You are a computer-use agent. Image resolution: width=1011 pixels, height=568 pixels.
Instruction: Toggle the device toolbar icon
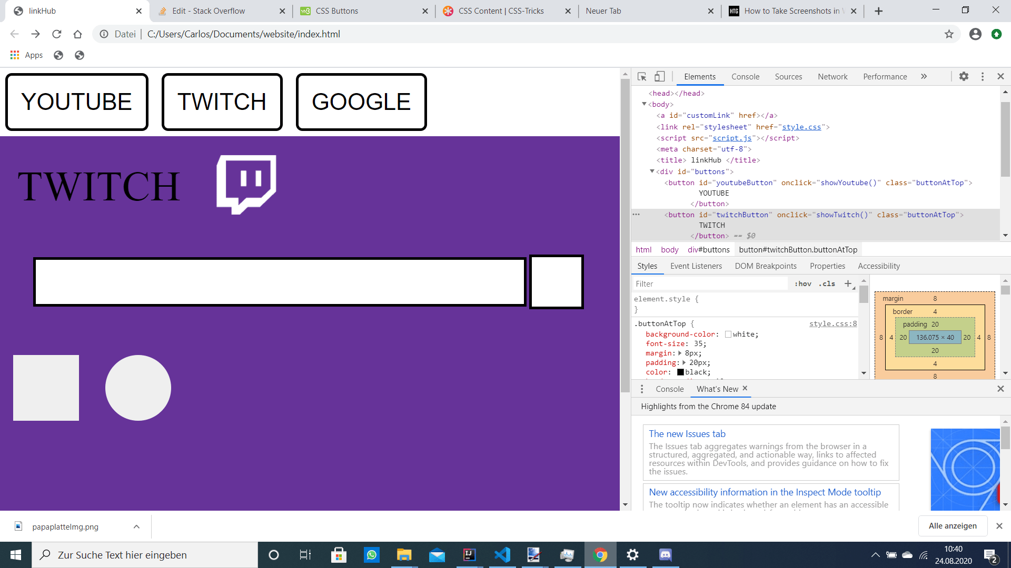[x=659, y=77]
